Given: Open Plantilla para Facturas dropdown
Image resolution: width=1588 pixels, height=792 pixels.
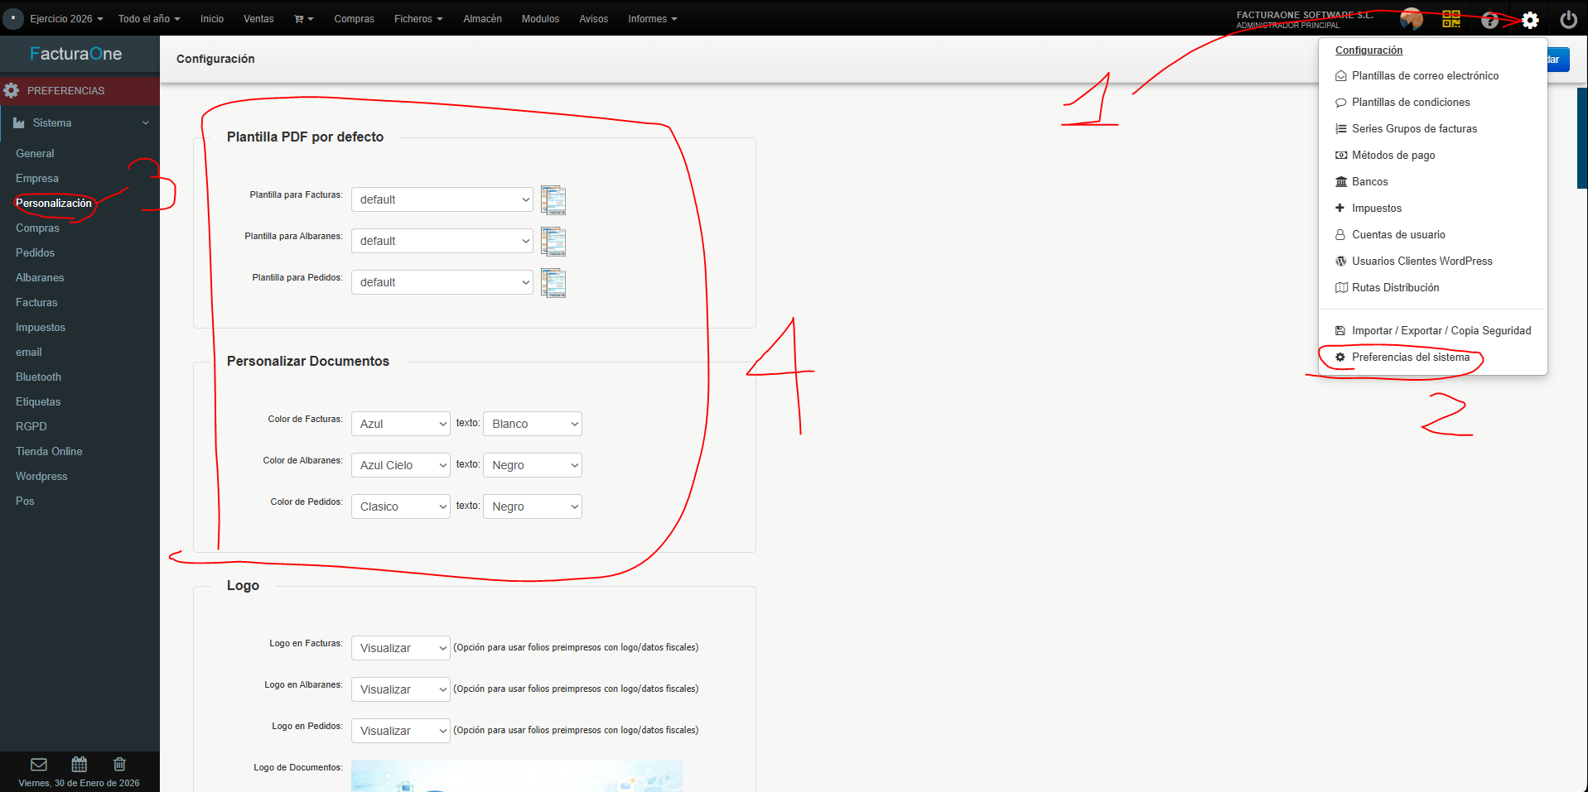Looking at the screenshot, I should coord(442,199).
